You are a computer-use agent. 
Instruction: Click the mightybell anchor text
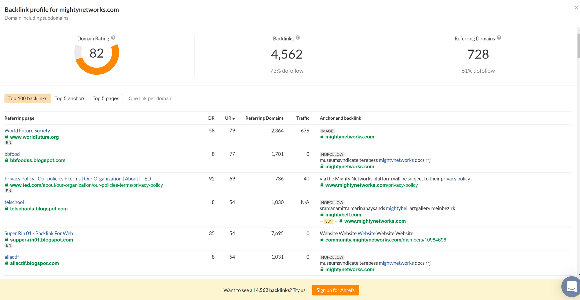(397, 208)
